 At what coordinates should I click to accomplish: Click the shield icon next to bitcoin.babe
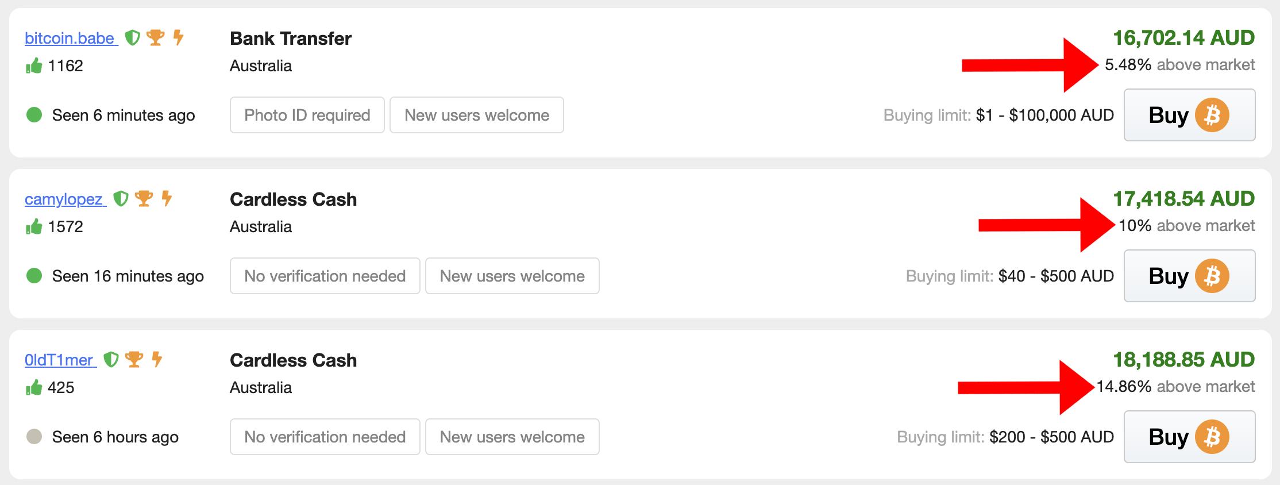(133, 38)
